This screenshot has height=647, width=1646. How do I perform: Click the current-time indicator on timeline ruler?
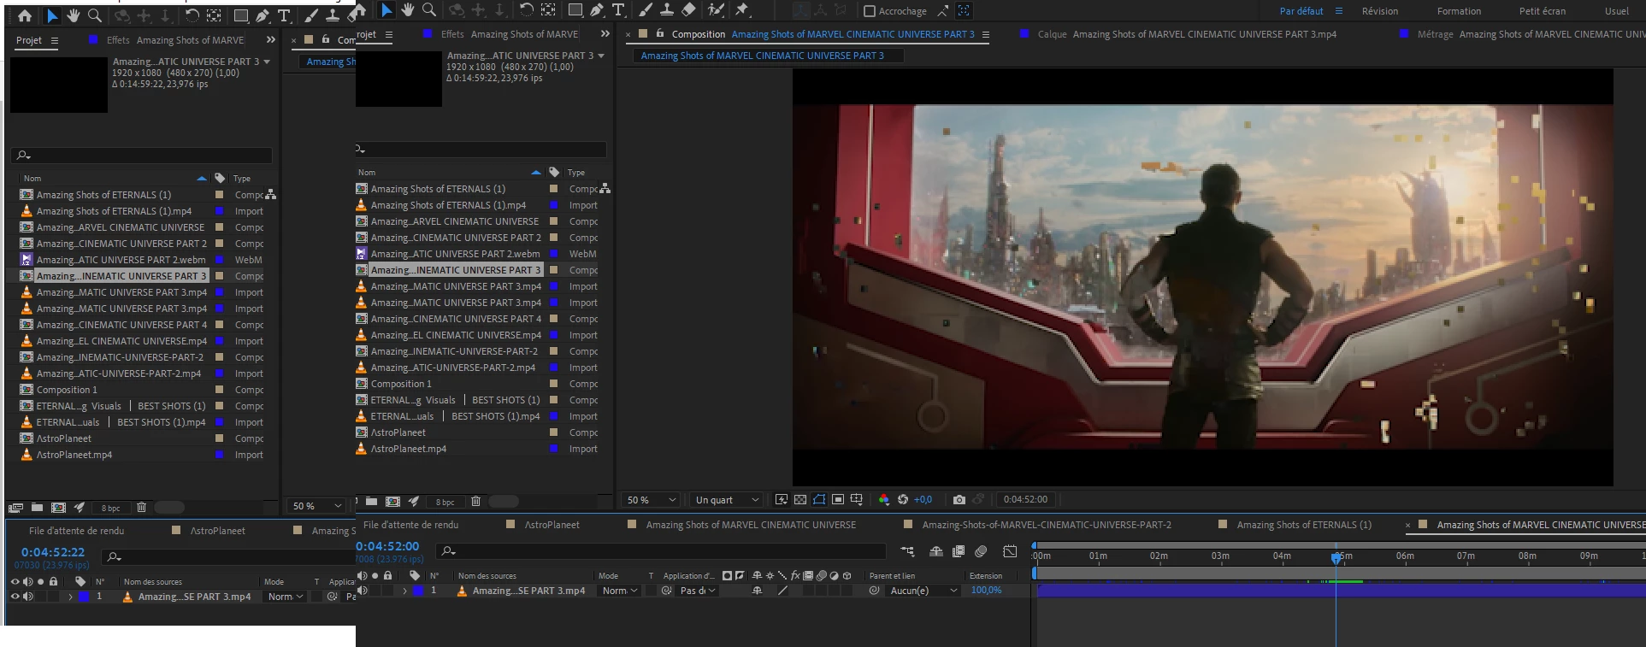point(1336,557)
